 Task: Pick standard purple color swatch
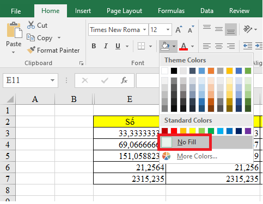(248, 131)
